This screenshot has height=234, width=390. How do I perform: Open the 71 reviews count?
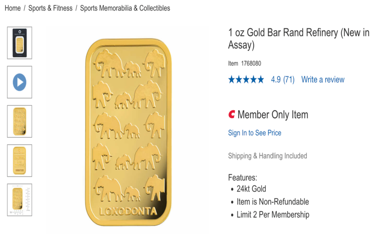click(289, 80)
